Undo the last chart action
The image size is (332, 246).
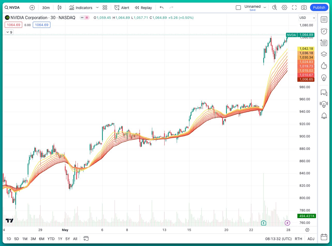coord(162,7)
